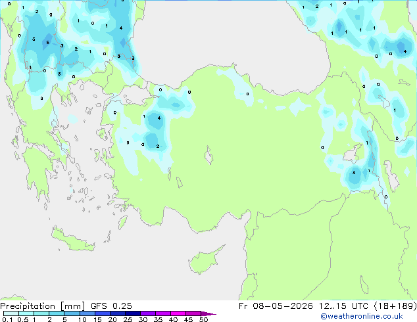Click the magenta 40-45 mm legend swatch
The width and height of the screenshot is (417, 322).
(x=178, y=313)
